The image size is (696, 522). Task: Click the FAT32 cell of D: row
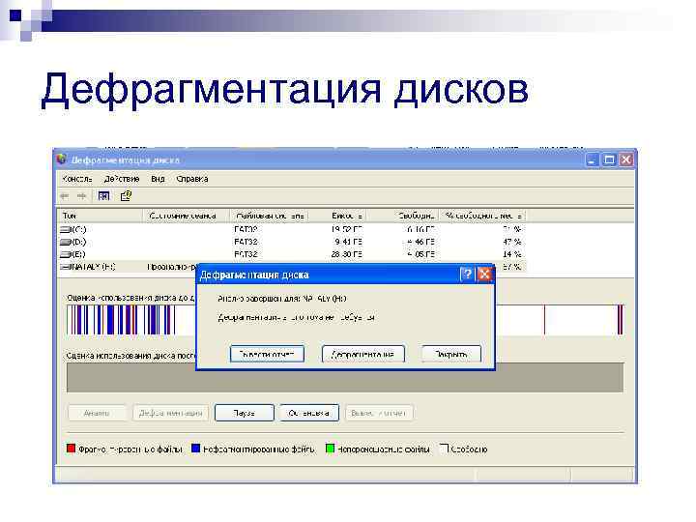(x=246, y=242)
